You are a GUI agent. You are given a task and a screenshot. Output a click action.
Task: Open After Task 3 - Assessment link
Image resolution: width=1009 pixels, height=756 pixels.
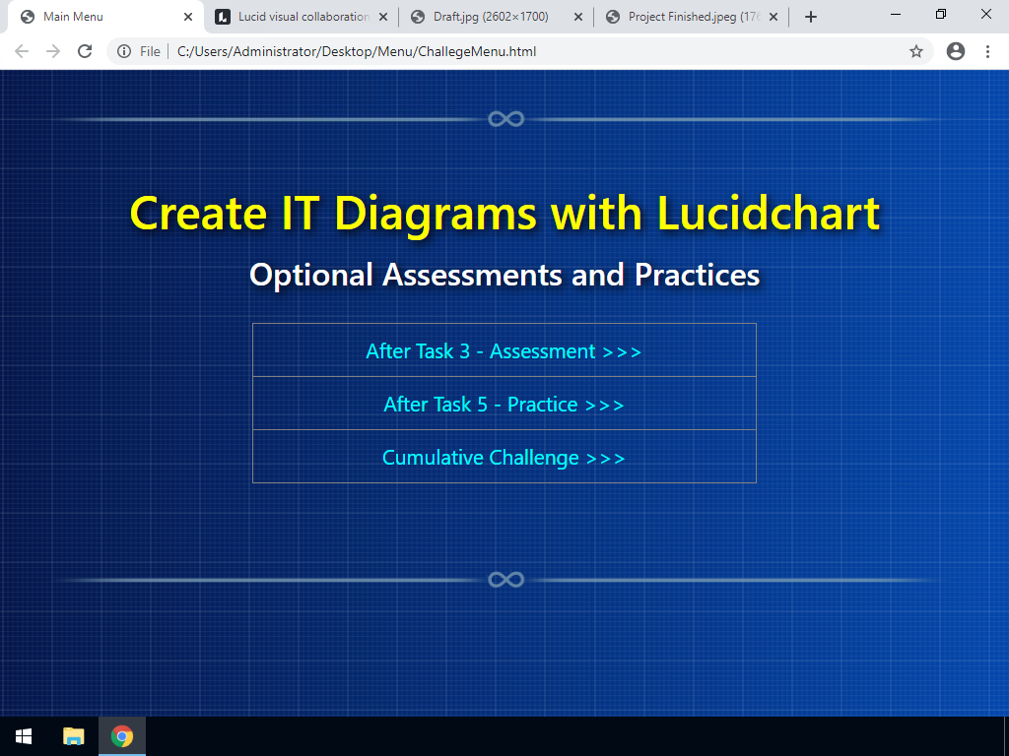coord(504,351)
